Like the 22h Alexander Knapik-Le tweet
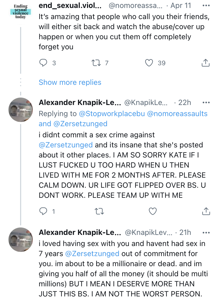219x298 pixels. 153,211
